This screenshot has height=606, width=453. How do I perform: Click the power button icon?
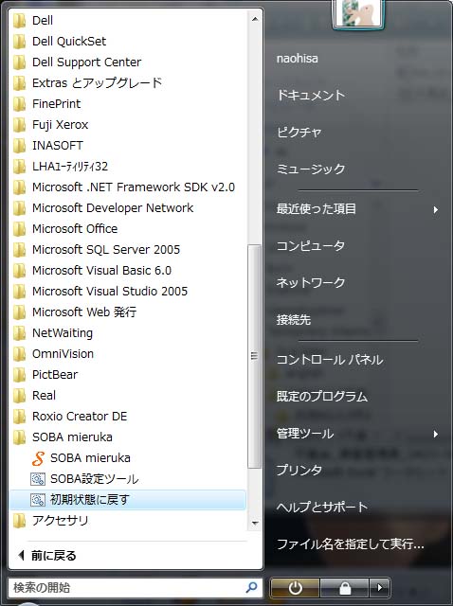coord(295,588)
